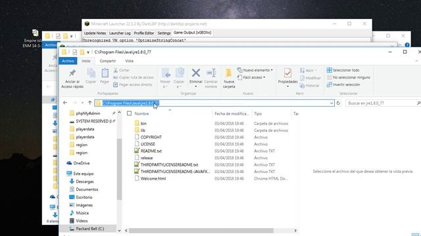Click Pegar acceso directo

(133, 85)
